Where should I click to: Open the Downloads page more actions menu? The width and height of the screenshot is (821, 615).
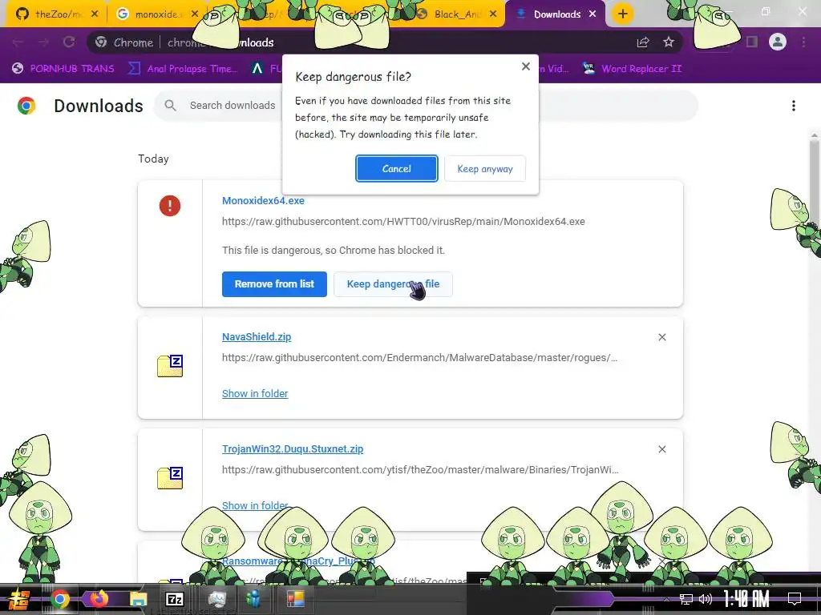pyautogui.click(x=794, y=106)
